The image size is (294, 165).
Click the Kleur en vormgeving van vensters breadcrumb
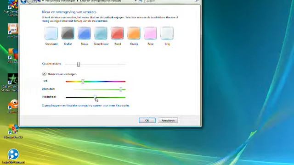tap(101, 1)
